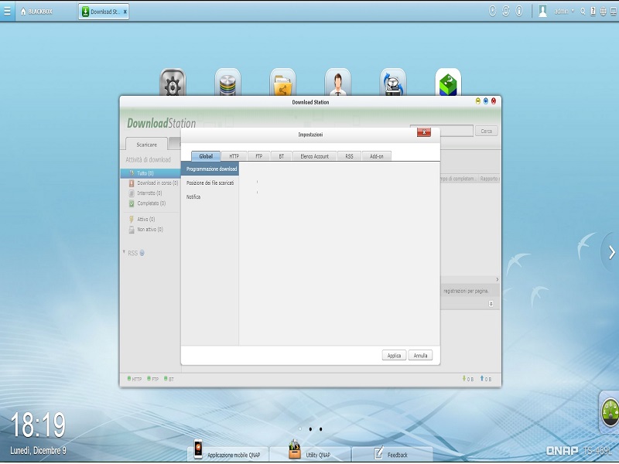Open the green dashboard gauge icon
619x464 pixels.
point(610,413)
